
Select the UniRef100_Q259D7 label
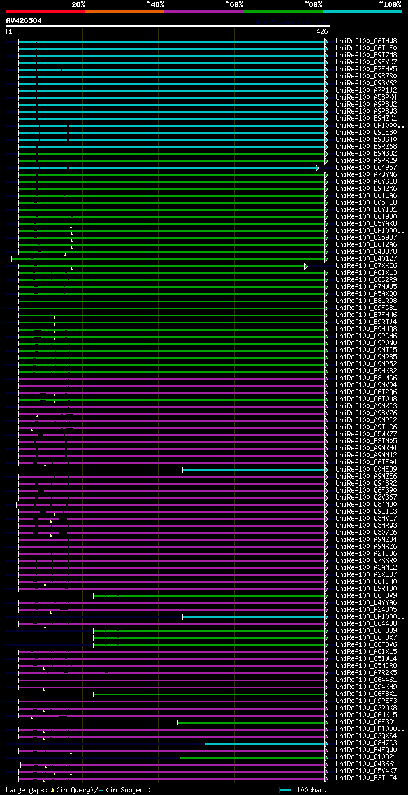(x=366, y=238)
